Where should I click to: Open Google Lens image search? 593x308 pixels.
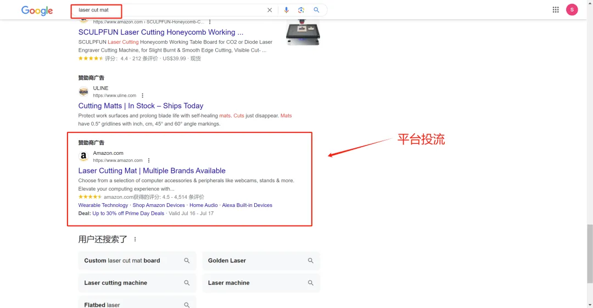[x=301, y=10]
